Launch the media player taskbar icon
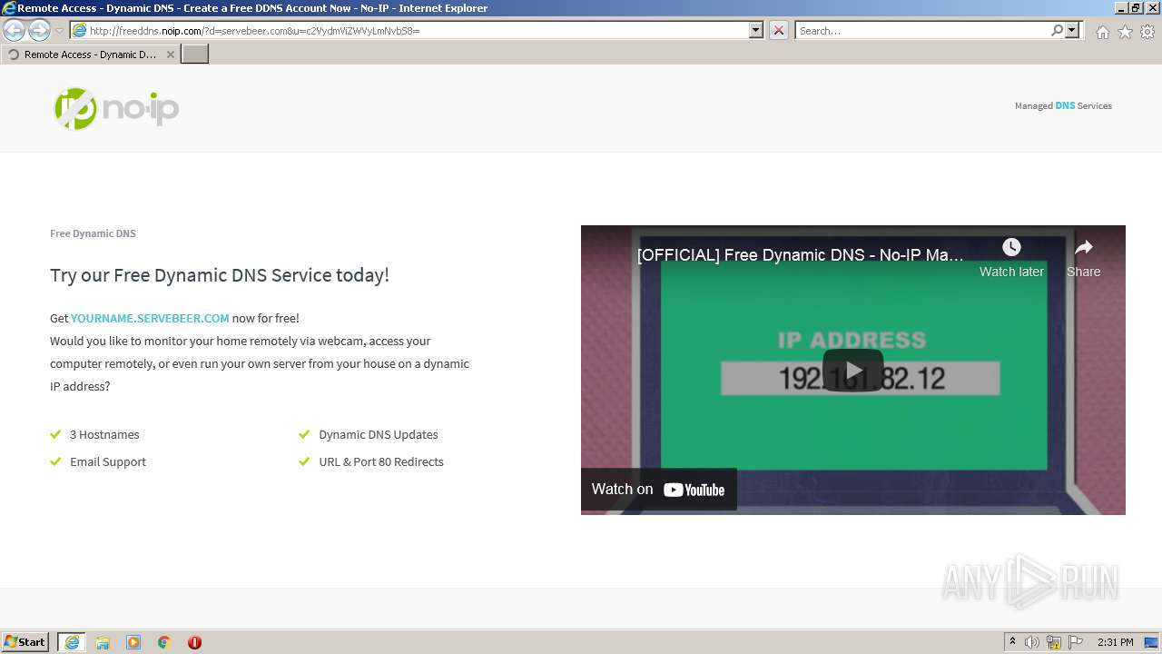The image size is (1162, 654). point(133,642)
